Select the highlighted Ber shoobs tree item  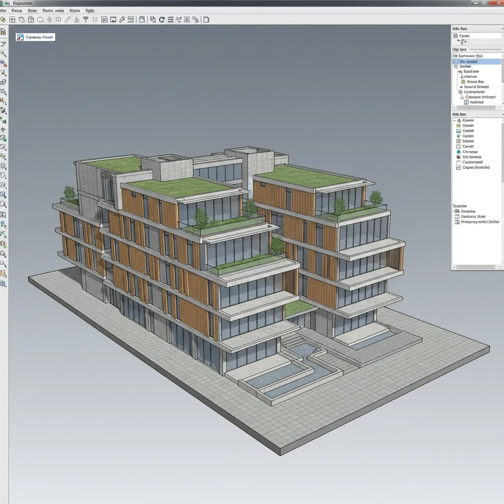pyautogui.click(x=469, y=62)
